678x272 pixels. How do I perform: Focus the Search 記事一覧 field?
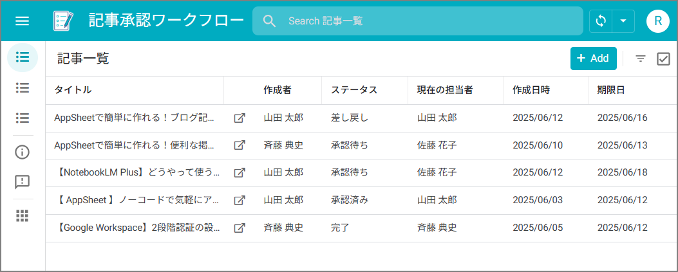tap(418, 21)
